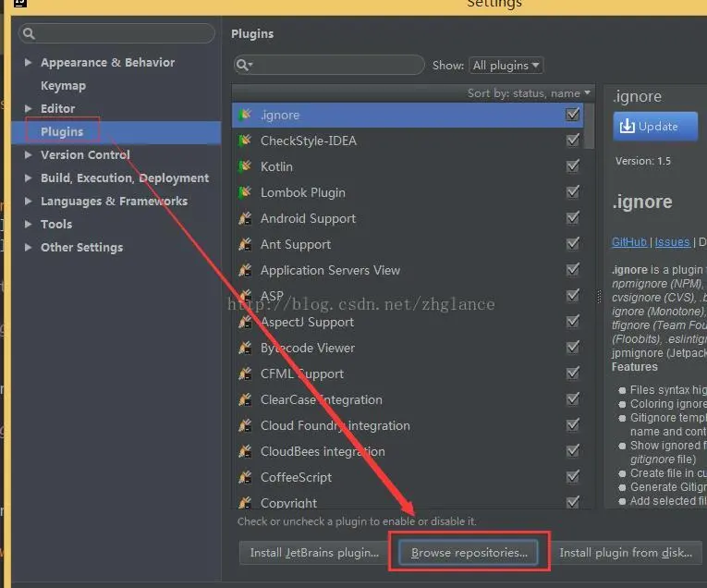The height and width of the screenshot is (588, 707).
Task: Expand the Editor settings node
Action: tap(28, 108)
